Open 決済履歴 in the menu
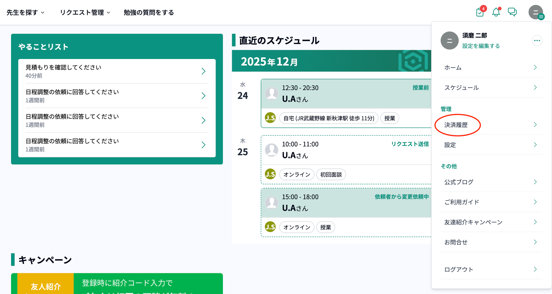This screenshot has height=294, width=552. click(x=456, y=125)
